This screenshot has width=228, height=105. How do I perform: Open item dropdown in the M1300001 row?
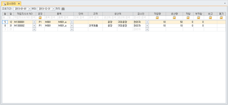[72, 22]
